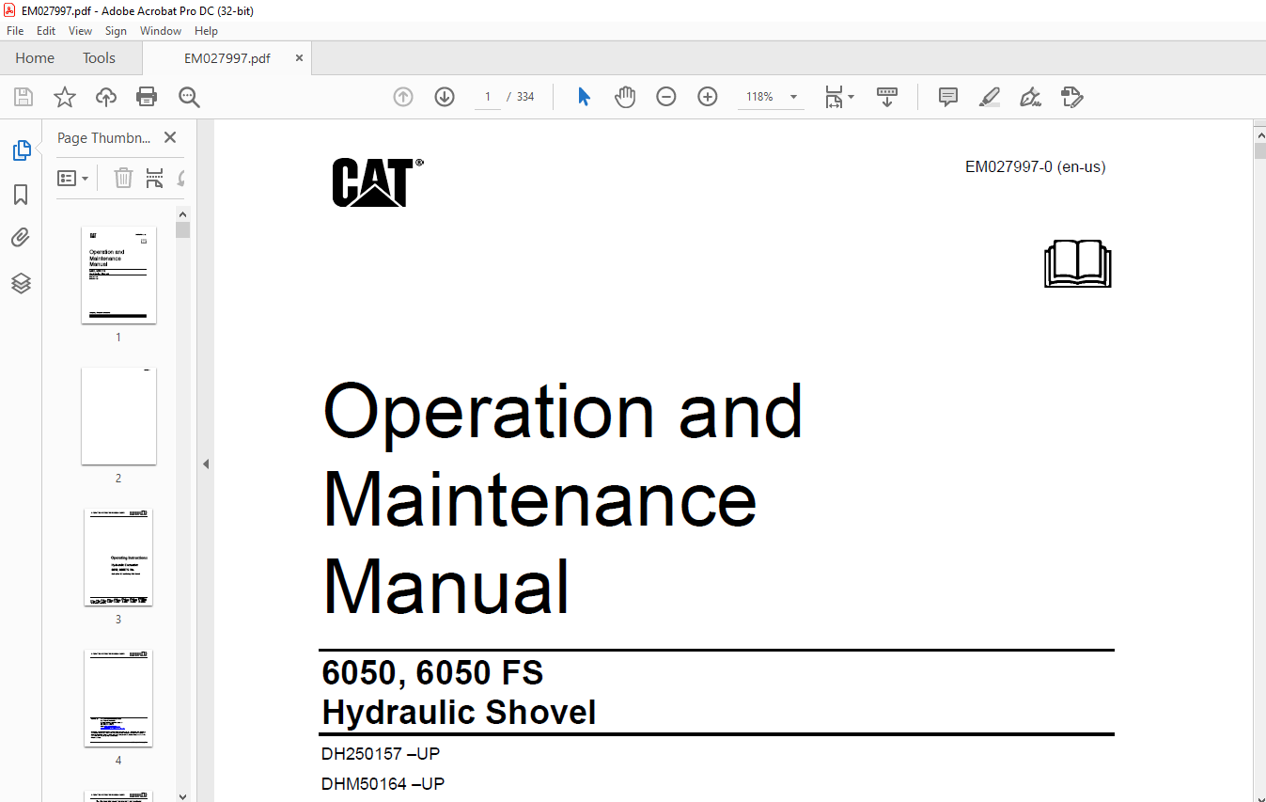Print the document
The width and height of the screenshot is (1266, 802).
(147, 97)
